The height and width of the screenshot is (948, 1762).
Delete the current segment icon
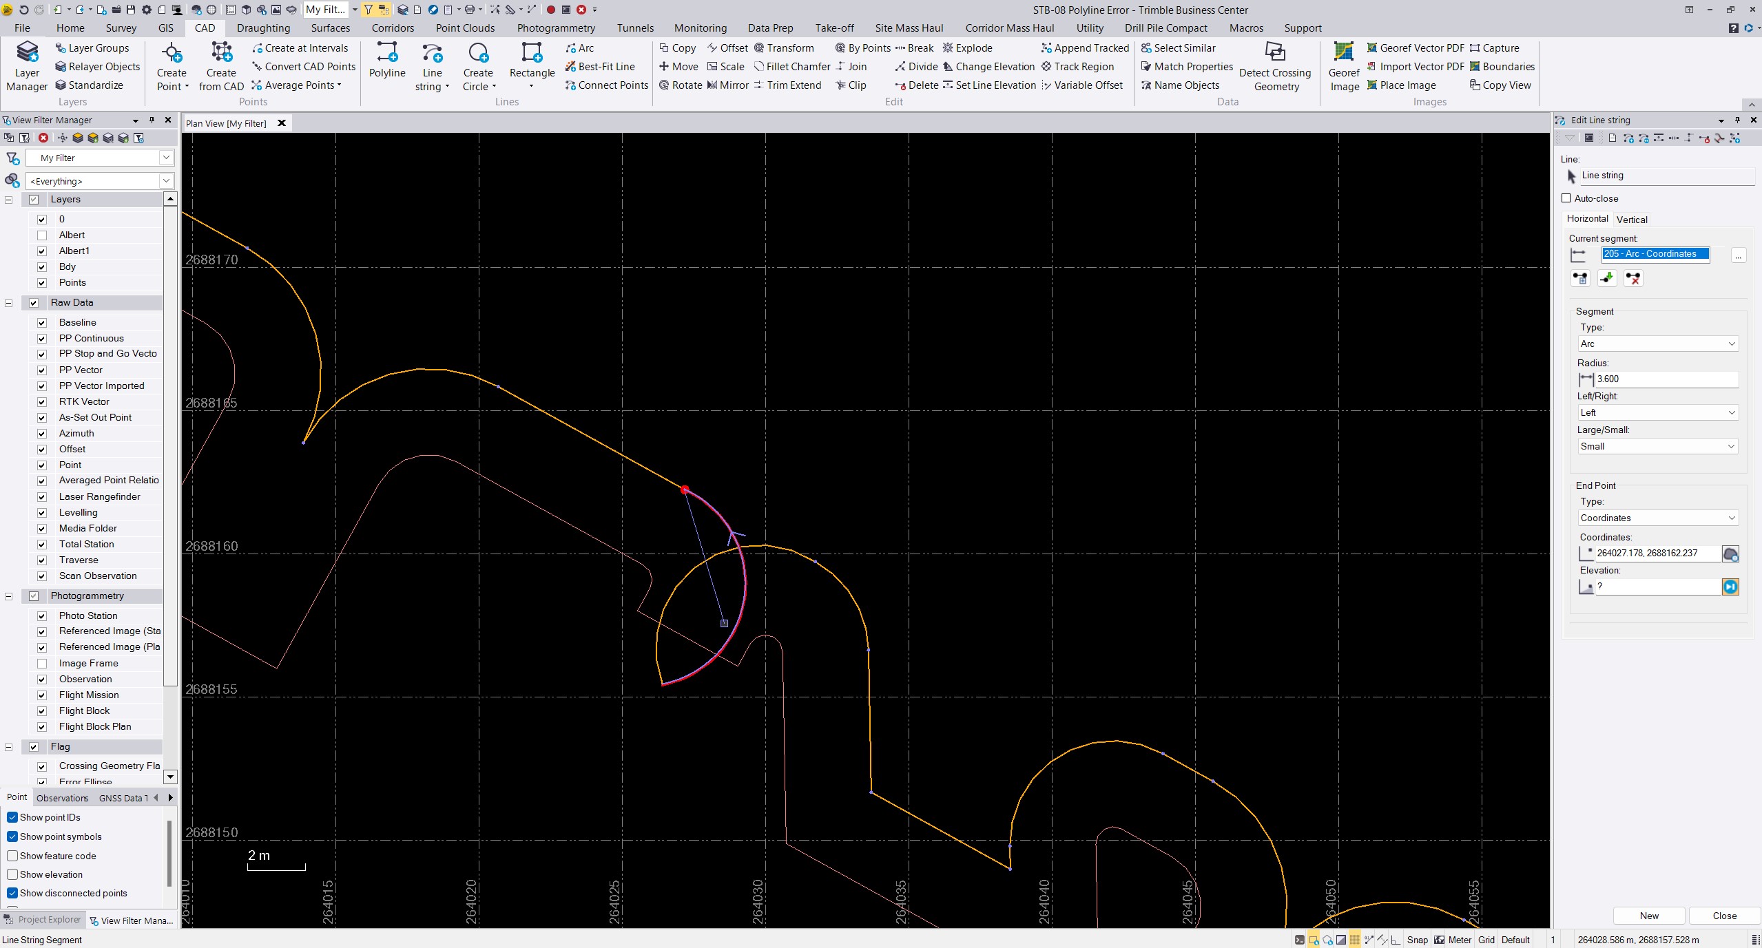[x=1633, y=278]
